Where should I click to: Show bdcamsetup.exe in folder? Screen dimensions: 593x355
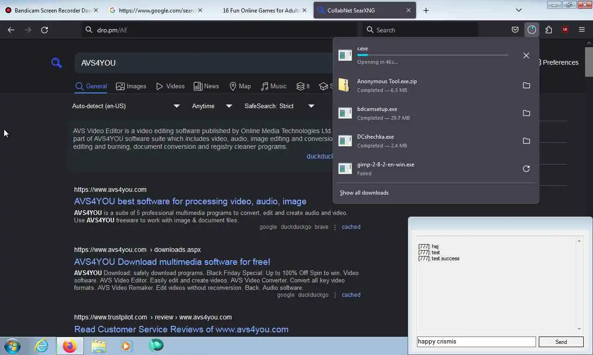(x=526, y=113)
